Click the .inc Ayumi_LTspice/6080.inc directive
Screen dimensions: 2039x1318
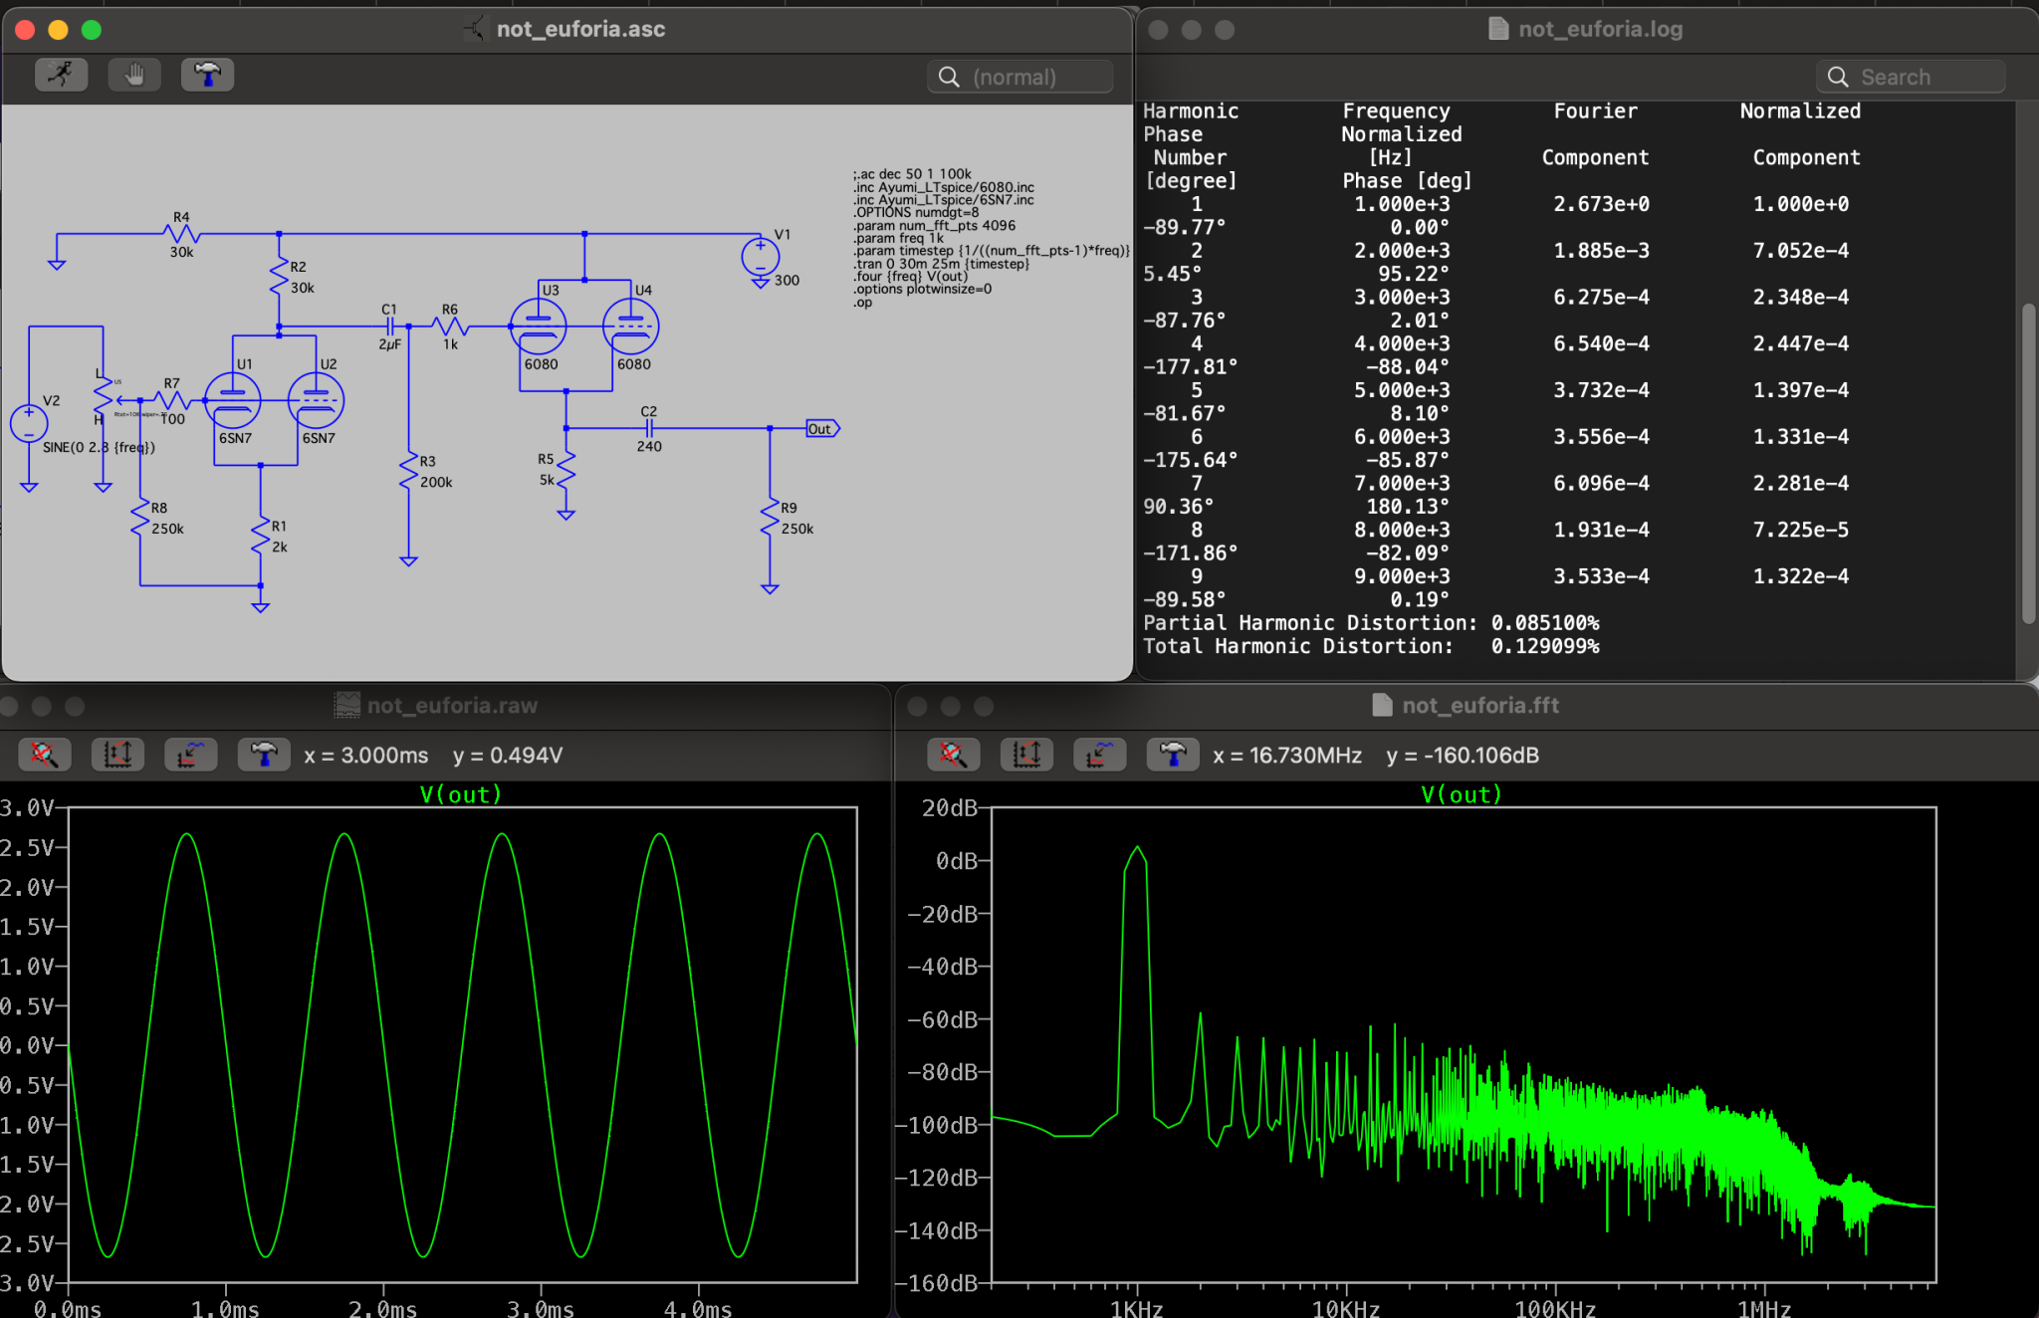944,187
